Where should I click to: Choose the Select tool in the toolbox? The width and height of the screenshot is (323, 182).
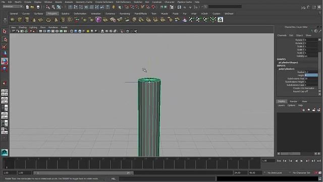point(5,31)
